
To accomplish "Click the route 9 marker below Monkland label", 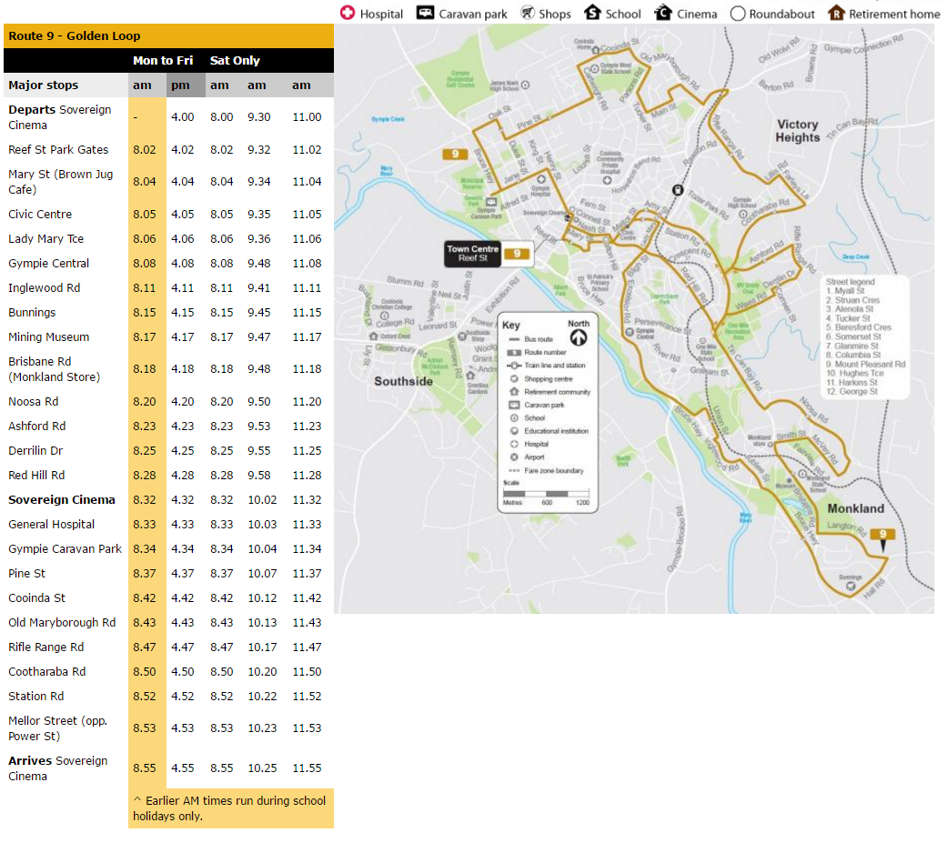I will [x=882, y=537].
